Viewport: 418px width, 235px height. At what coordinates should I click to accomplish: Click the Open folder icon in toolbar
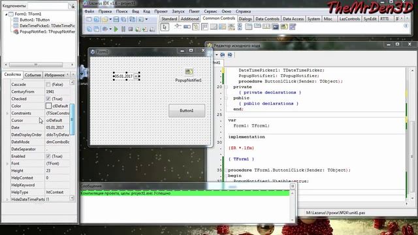(104, 20)
